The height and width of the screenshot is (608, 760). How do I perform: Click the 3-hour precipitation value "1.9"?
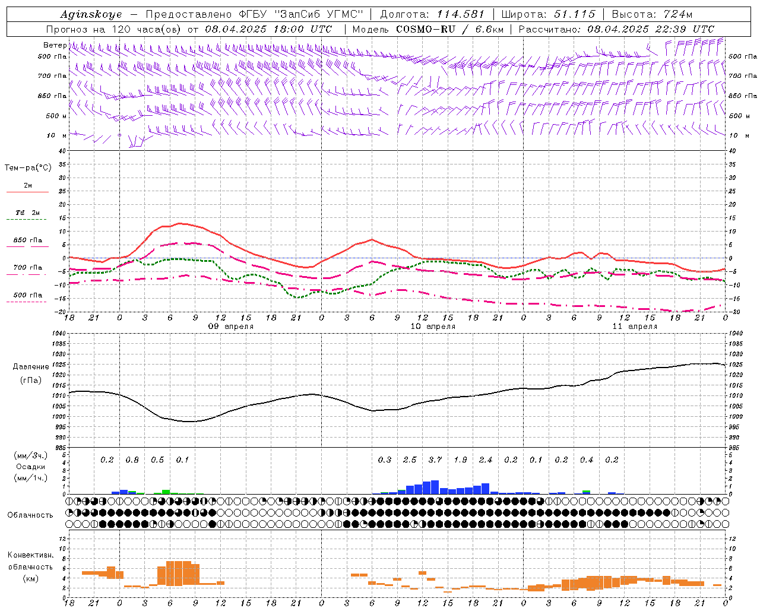tap(460, 460)
